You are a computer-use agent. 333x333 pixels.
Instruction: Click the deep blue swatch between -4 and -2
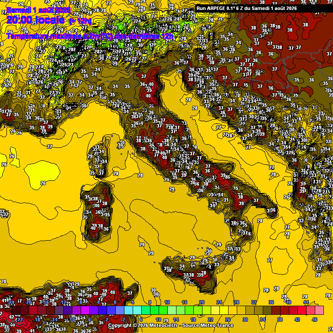click(x=103, y=310)
